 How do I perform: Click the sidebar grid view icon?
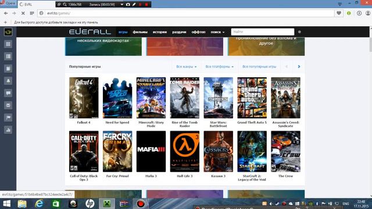point(8,44)
